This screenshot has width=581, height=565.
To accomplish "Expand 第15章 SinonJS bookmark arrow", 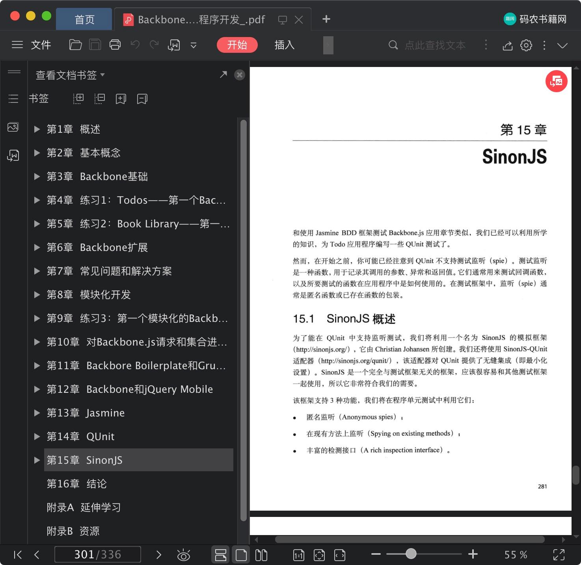I will [x=37, y=460].
